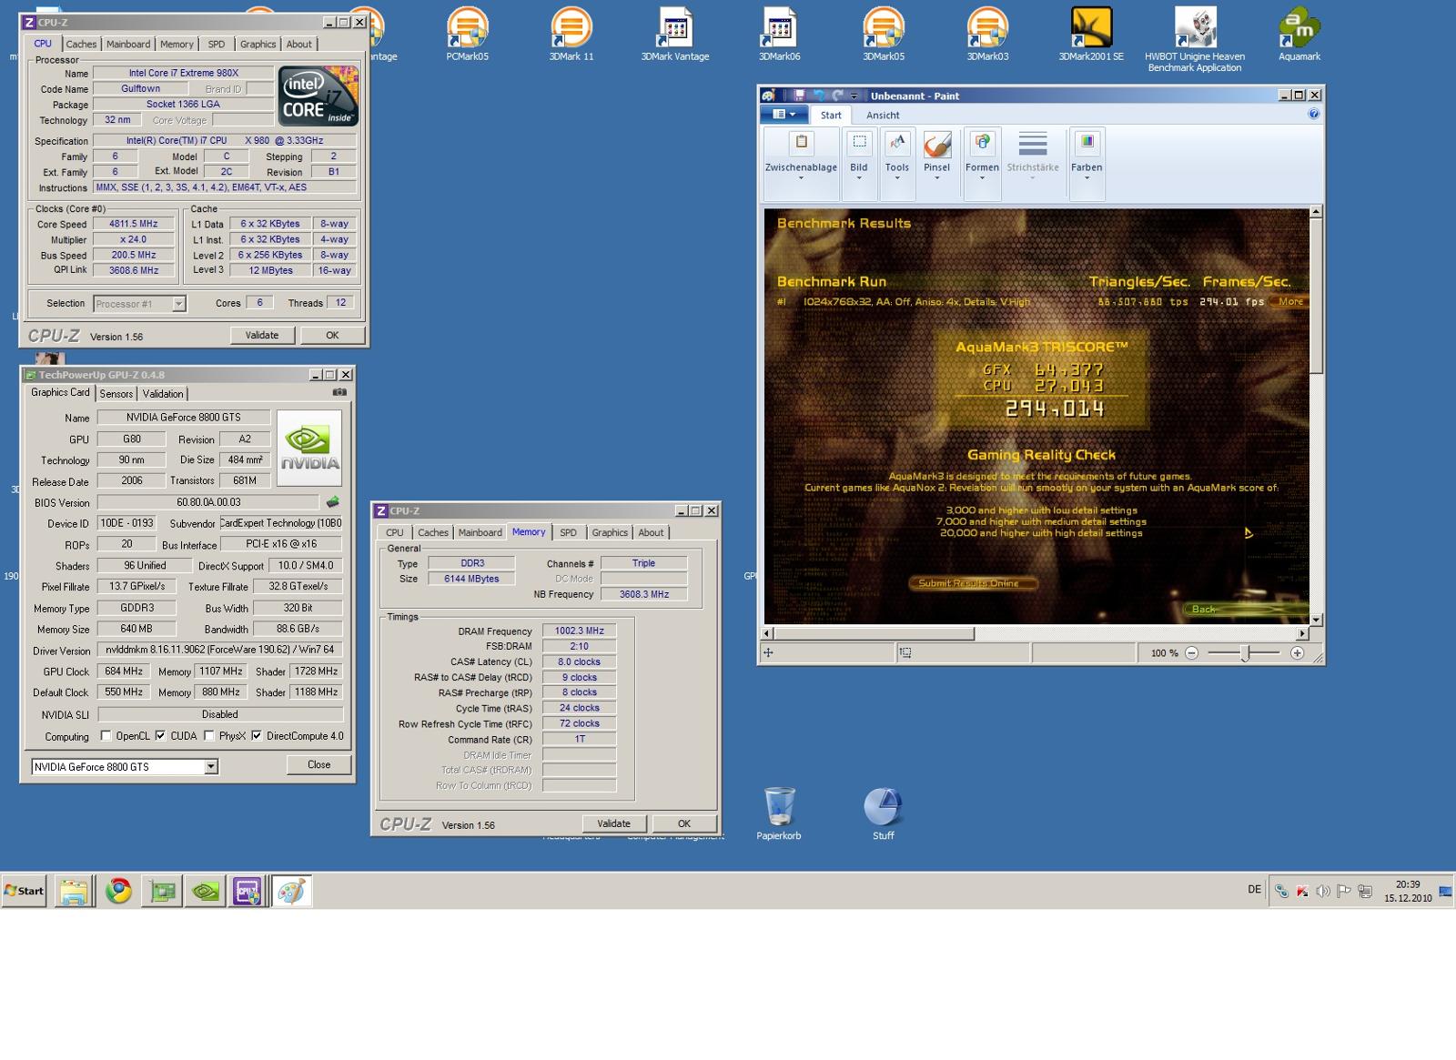Click the GPU-Z BIOS save chip icon
This screenshot has height=1060, width=1456.
333,502
